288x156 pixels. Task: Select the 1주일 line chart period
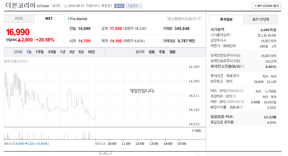[40, 52]
